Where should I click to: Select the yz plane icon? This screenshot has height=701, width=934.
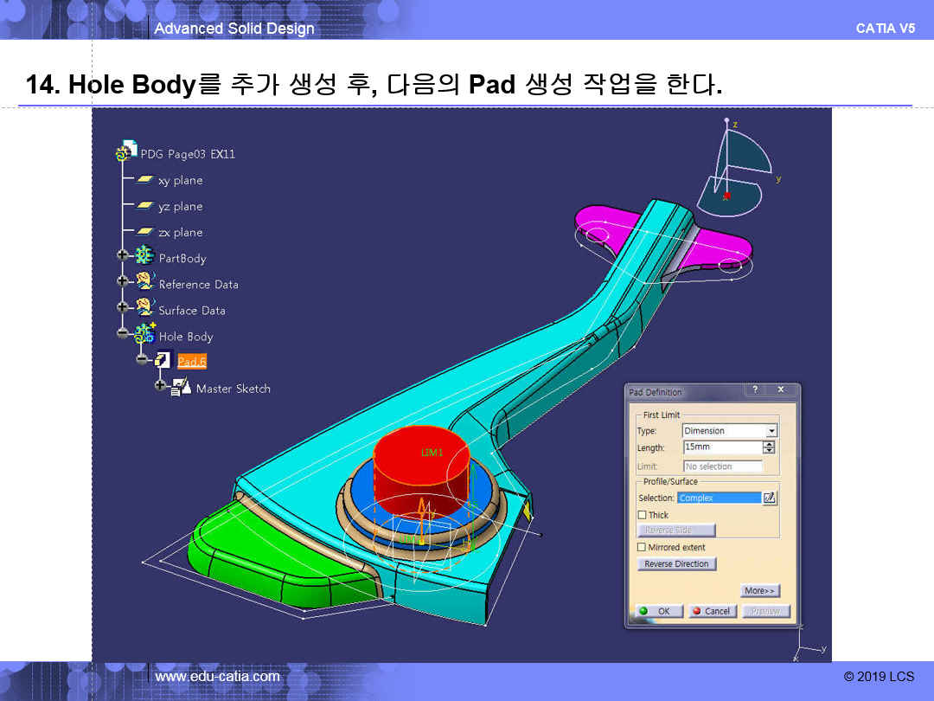click(x=145, y=206)
